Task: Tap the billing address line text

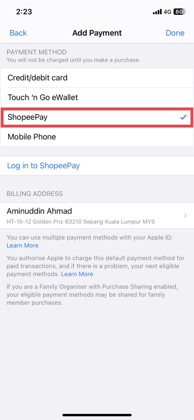Action: click(x=81, y=222)
